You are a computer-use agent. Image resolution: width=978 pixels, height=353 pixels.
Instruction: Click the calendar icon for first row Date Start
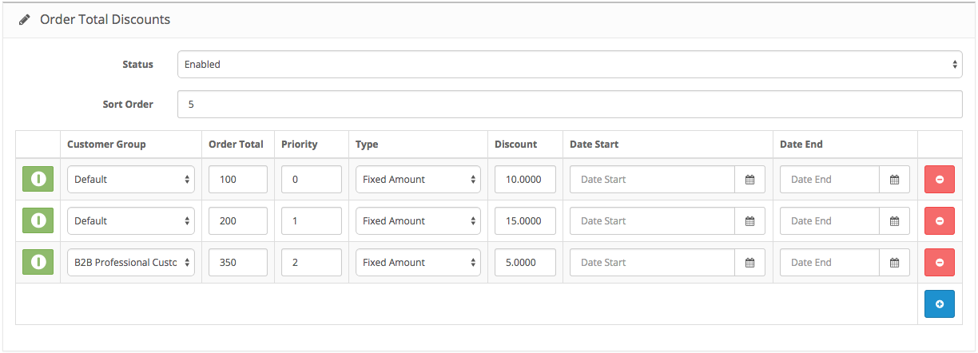pyautogui.click(x=749, y=180)
